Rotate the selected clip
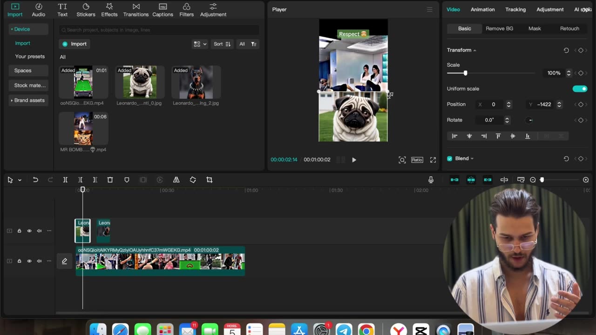The image size is (596, 335). (x=193, y=180)
